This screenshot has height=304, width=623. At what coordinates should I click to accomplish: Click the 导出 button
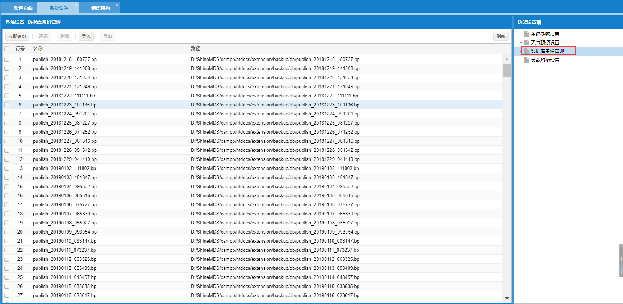coord(108,36)
